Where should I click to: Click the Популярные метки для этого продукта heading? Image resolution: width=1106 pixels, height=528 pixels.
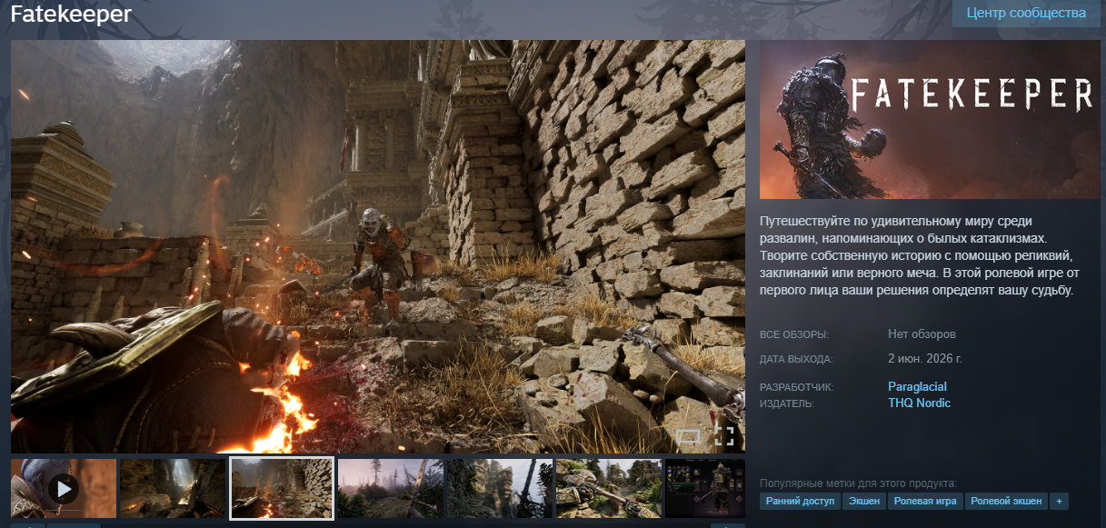[858, 483]
